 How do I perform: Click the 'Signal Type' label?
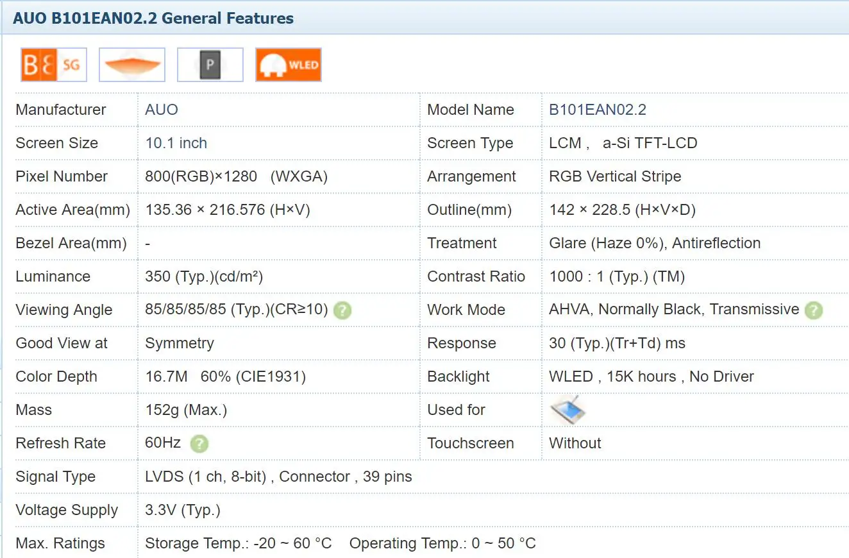point(56,477)
